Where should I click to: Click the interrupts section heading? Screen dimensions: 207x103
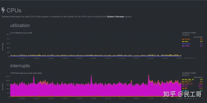click(20, 66)
